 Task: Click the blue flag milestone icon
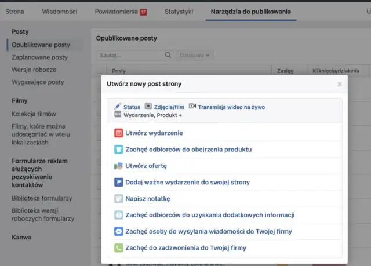pyautogui.click(x=118, y=183)
